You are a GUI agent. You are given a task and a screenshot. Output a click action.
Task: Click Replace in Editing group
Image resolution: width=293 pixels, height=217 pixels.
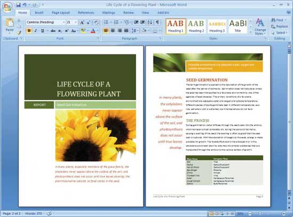279,27
